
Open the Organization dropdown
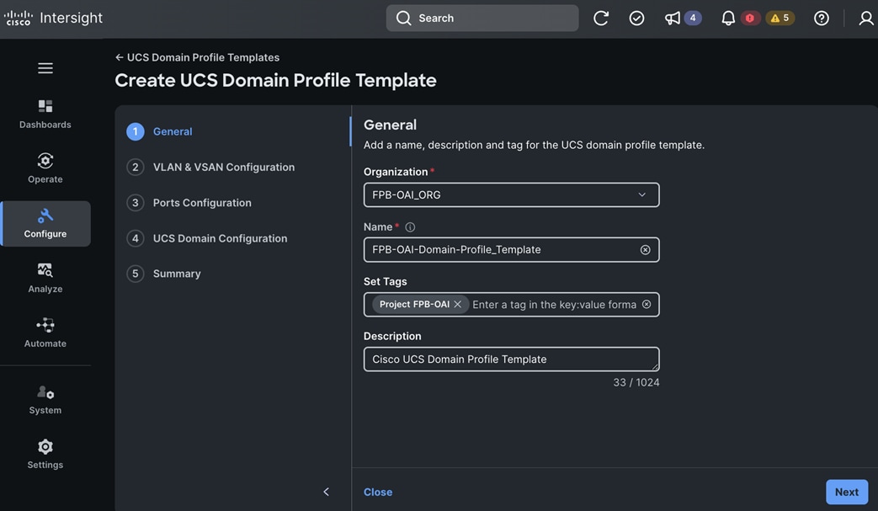(x=511, y=194)
